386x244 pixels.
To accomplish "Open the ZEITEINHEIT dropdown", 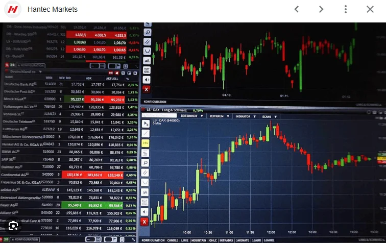I will (192, 116).
